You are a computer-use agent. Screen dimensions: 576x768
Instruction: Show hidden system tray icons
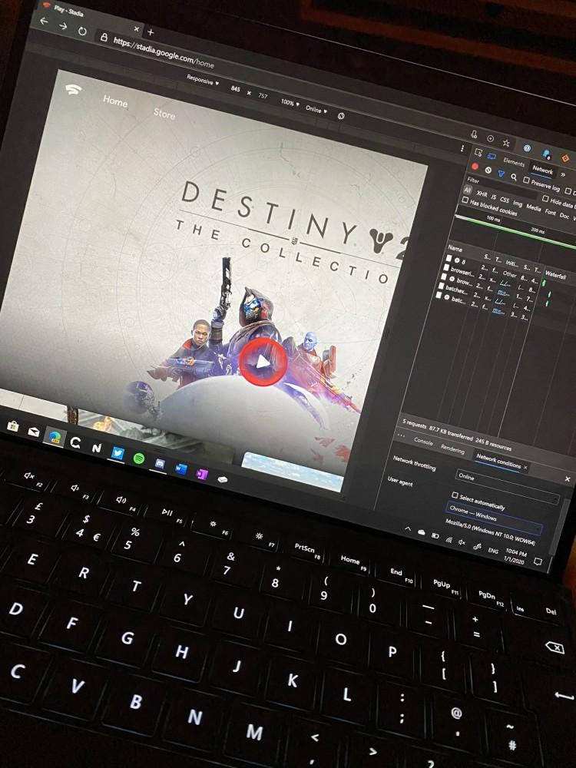(x=408, y=528)
